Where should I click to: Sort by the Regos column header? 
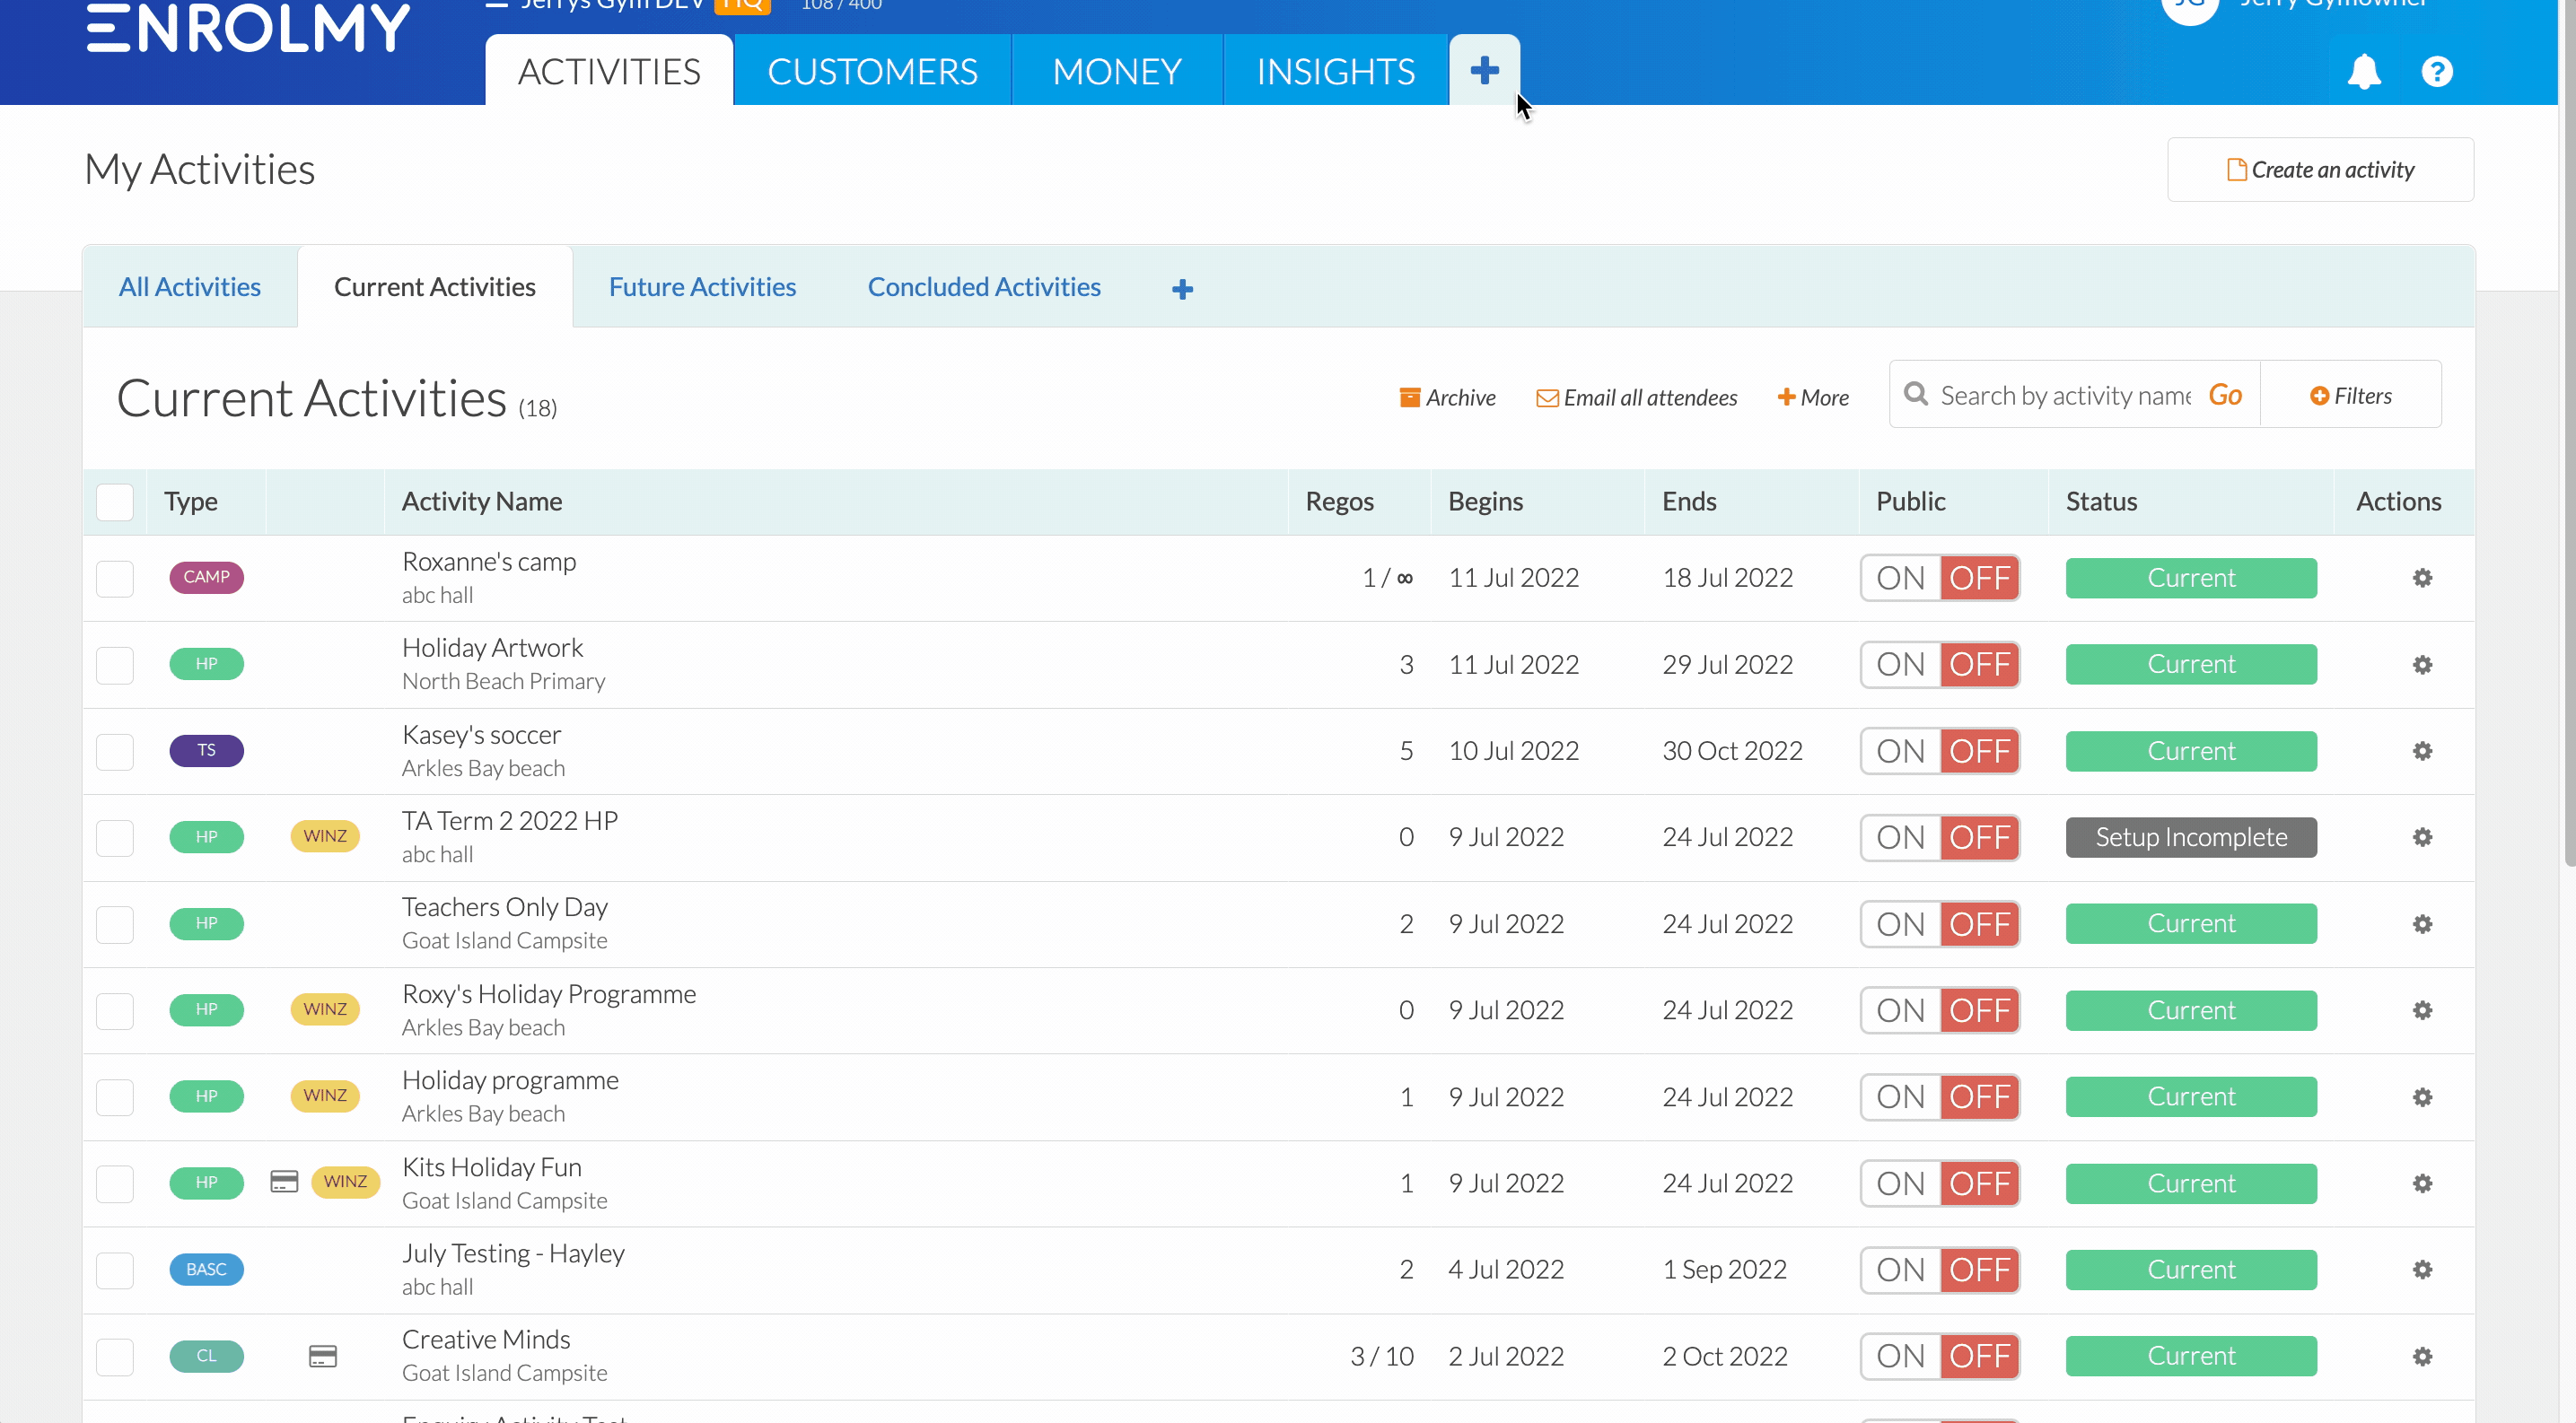point(1339,502)
